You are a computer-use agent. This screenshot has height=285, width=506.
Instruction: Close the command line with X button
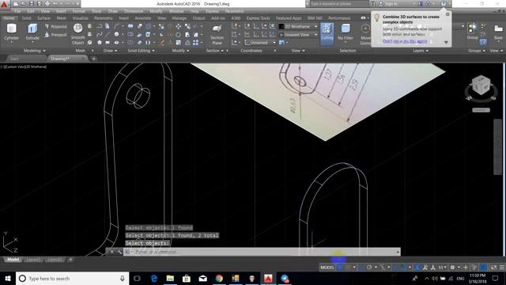pyautogui.click(x=111, y=252)
